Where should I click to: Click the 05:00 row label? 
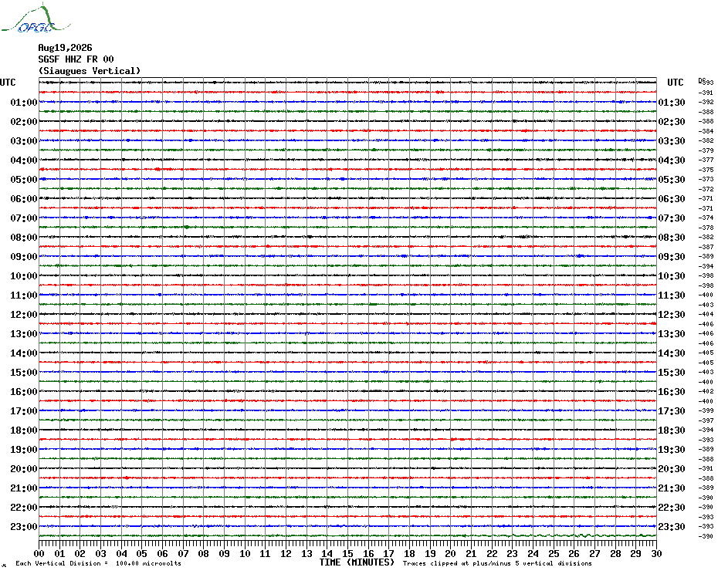tap(24, 180)
